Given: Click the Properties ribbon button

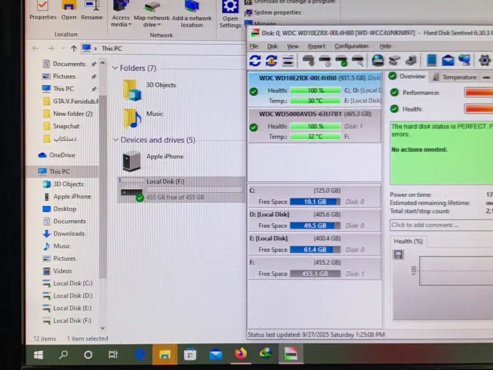Looking at the screenshot, I should coord(43,11).
